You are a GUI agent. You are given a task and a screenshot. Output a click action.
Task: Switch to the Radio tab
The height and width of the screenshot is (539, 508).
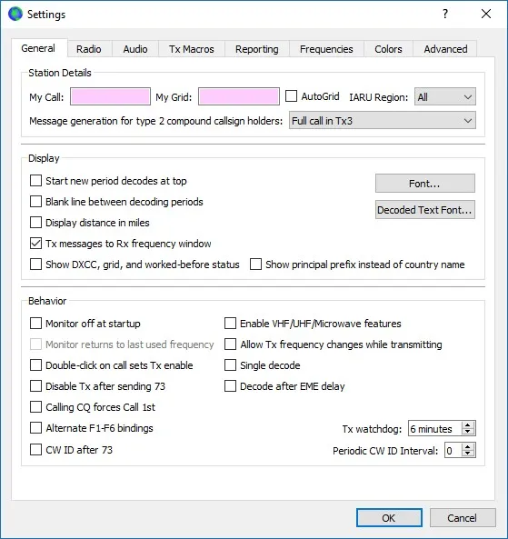click(89, 49)
